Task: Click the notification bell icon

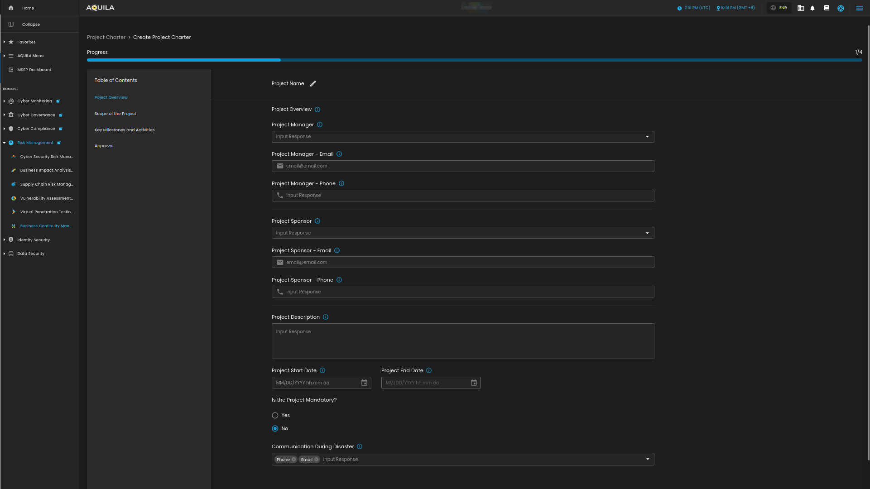Action: click(x=812, y=8)
